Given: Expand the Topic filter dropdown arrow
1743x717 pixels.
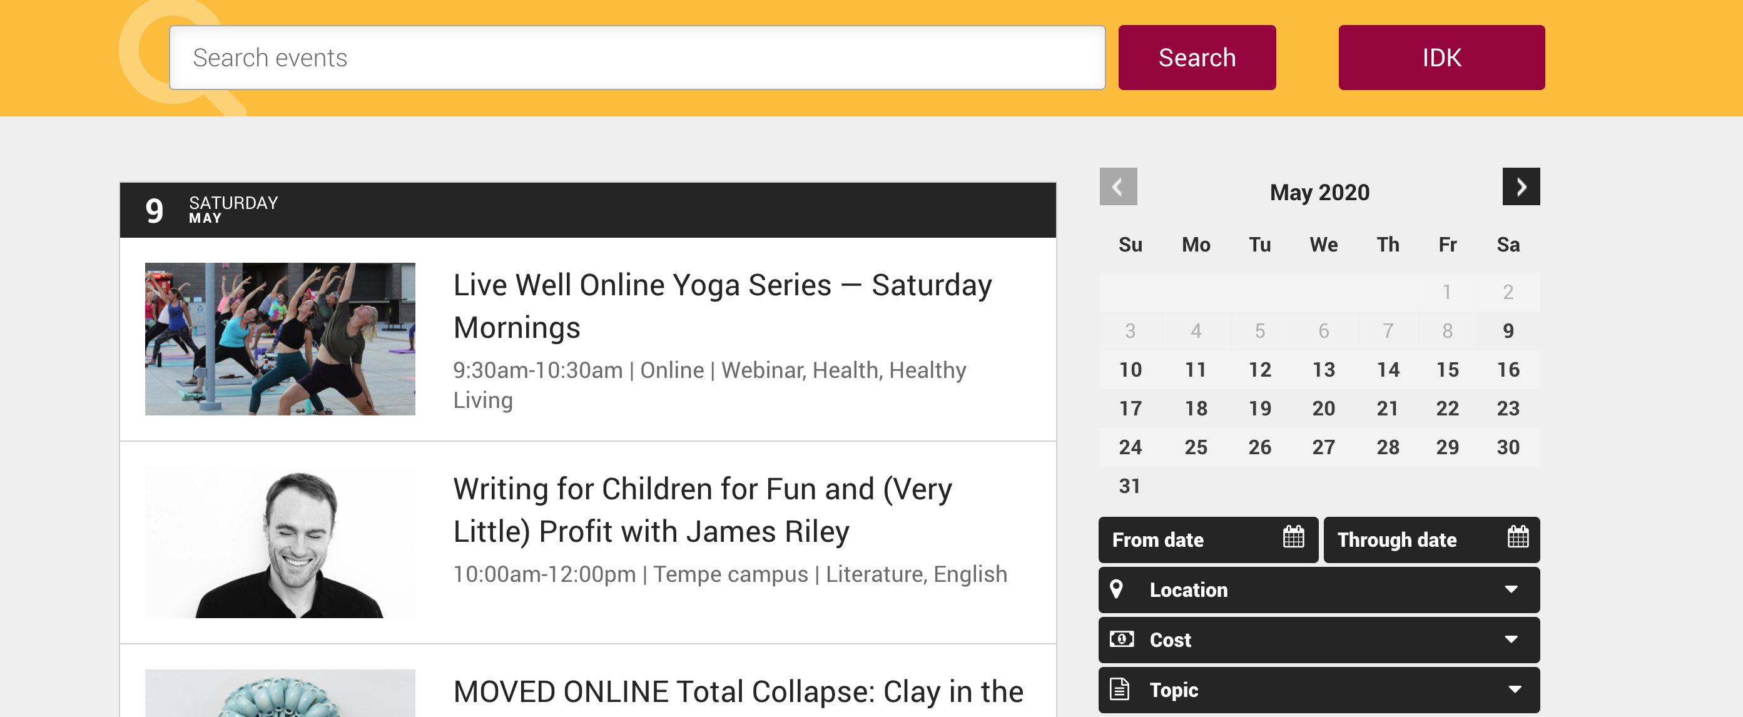Looking at the screenshot, I should (1514, 689).
